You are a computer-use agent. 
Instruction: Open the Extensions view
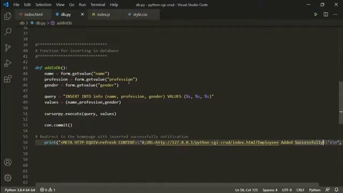8,79
